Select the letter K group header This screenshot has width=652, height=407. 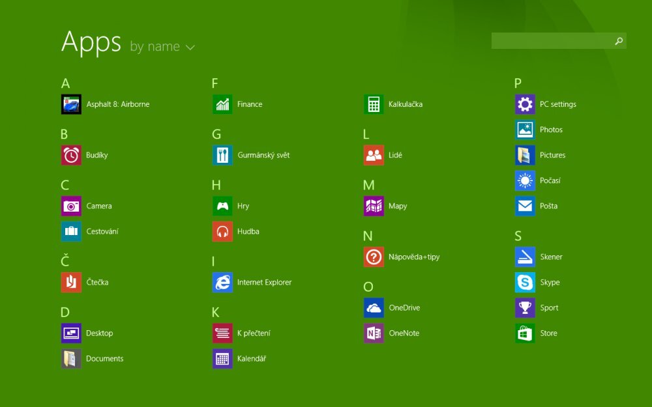click(216, 312)
